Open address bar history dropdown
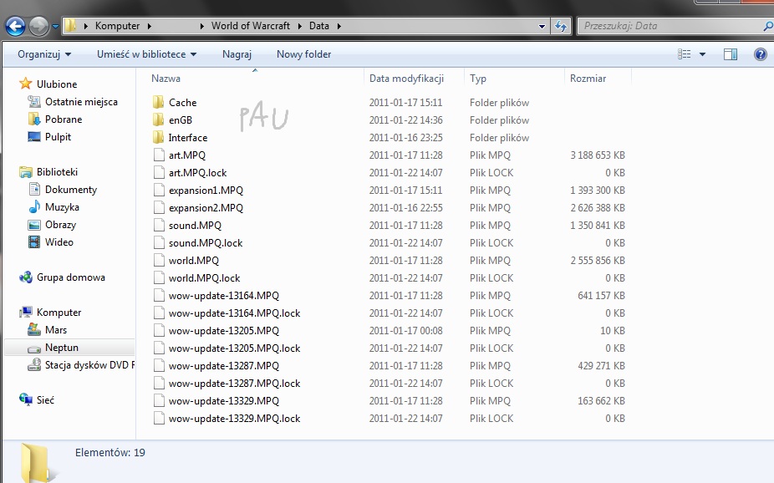The height and width of the screenshot is (483, 774). coord(542,26)
